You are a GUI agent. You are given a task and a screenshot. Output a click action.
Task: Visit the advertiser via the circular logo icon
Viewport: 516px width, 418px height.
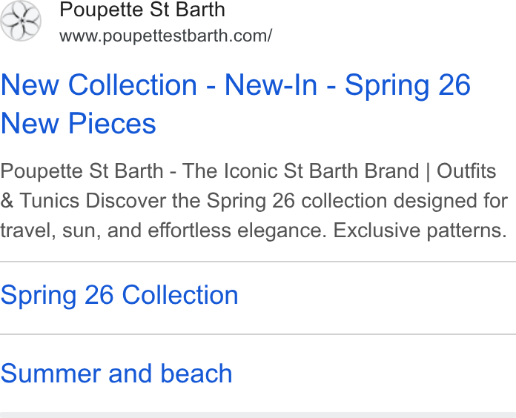(21, 21)
